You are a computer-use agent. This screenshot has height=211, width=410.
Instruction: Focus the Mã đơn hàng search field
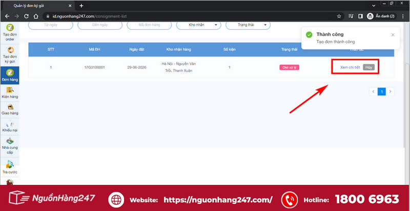coord(149,25)
